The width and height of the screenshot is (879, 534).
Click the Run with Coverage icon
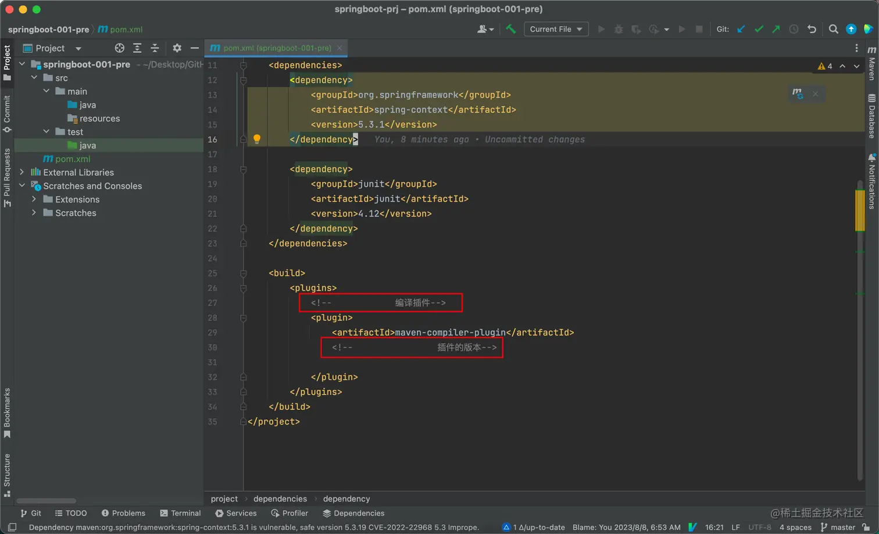click(636, 29)
